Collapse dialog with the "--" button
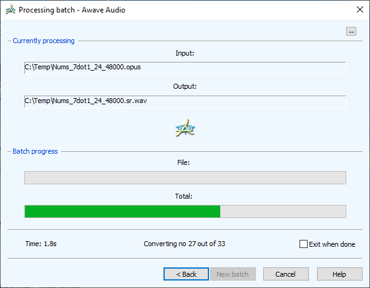This screenshot has width=370, height=288. (351, 31)
